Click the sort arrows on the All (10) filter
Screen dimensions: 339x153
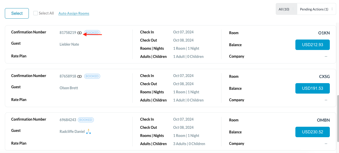pos(293,9)
